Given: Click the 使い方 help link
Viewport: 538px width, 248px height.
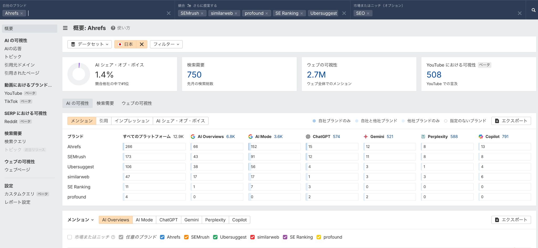Looking at the screenshot, I should (x=124, y=28).
